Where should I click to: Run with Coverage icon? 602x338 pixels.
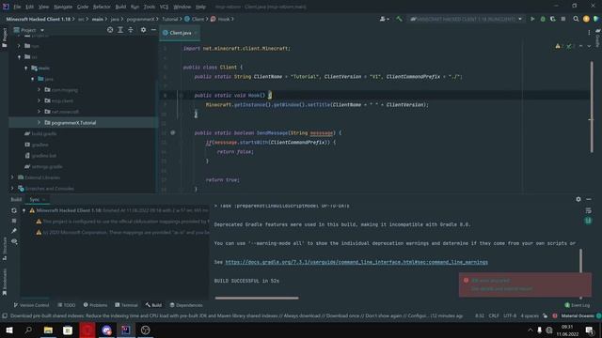553,19
